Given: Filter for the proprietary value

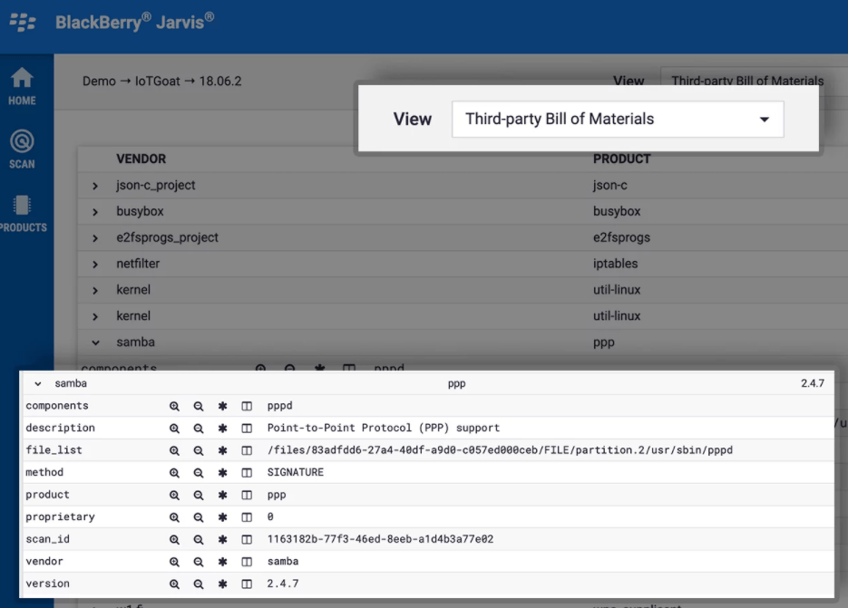Looking at the screenshot, I should [x=174, y=517].
